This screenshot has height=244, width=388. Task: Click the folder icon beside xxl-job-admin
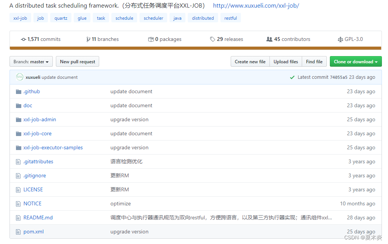click(18, 119)
